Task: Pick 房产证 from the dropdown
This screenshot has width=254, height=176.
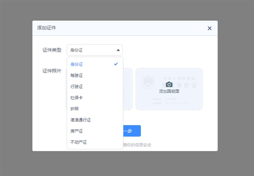Action: pyautogui.click(x=77, y=131)
